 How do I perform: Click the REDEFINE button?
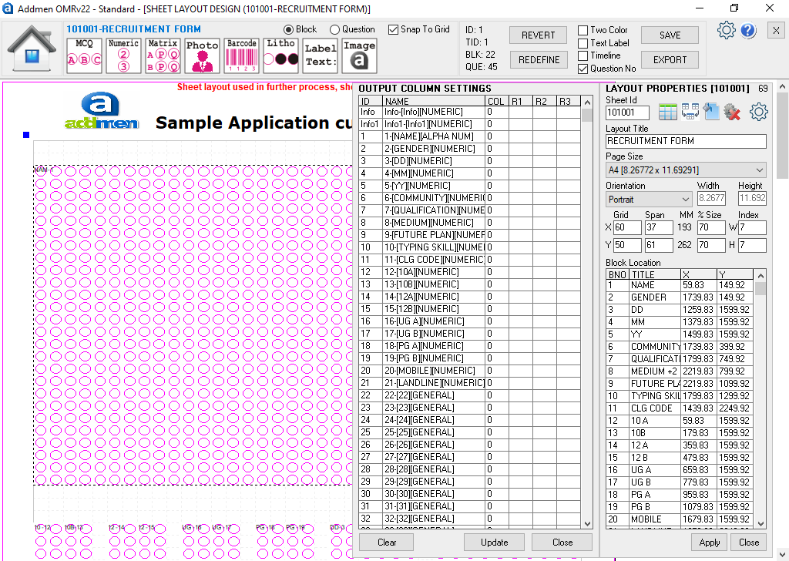pyautogui.click(x=539, y=60)
